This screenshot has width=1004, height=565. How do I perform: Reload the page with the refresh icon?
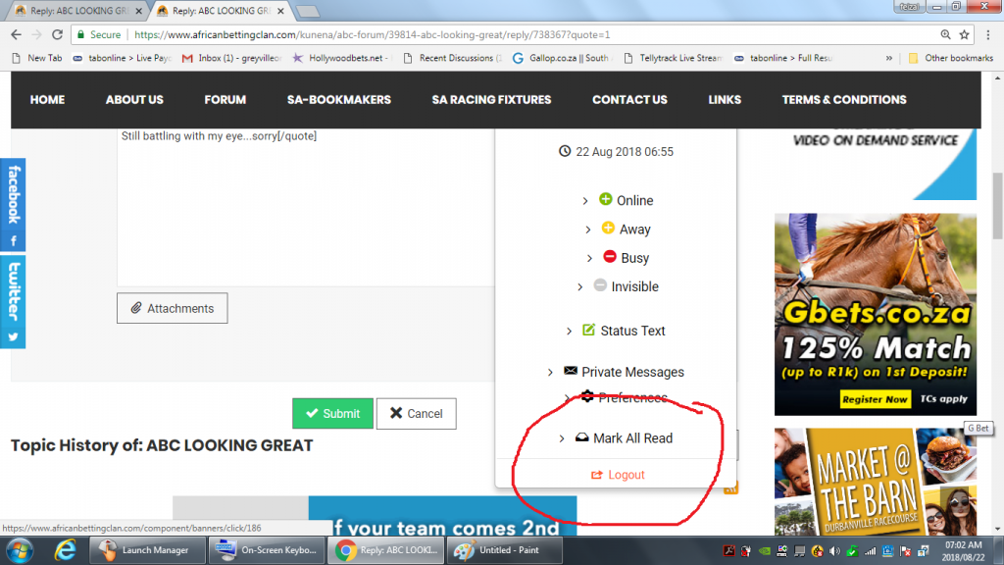coord(58,34)
